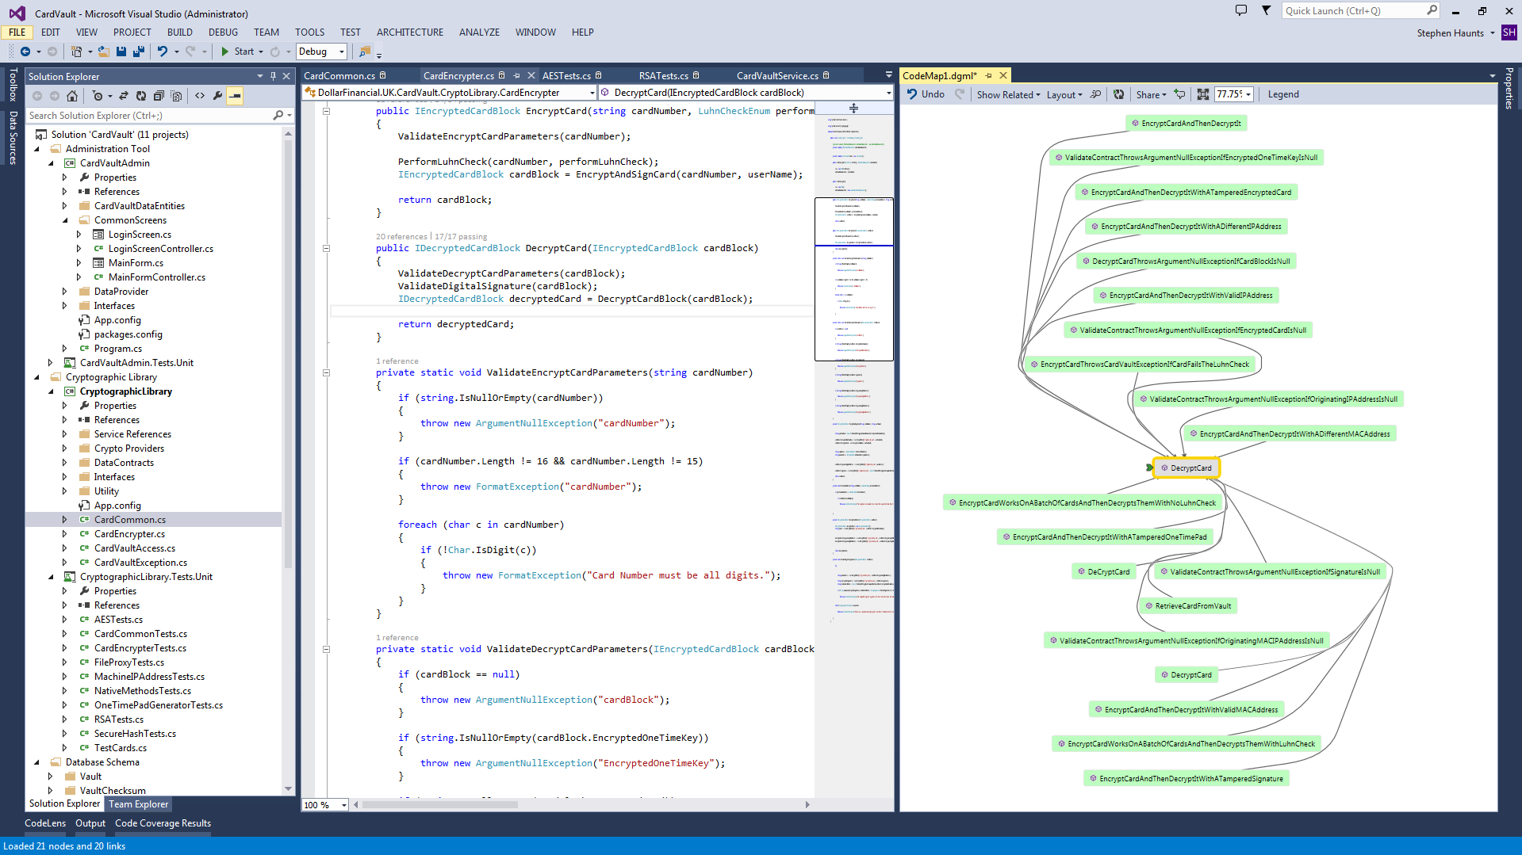Pin the CodeMap1.dgml document tab
This screenshot has height=855, width=1522.
[988, 75]
